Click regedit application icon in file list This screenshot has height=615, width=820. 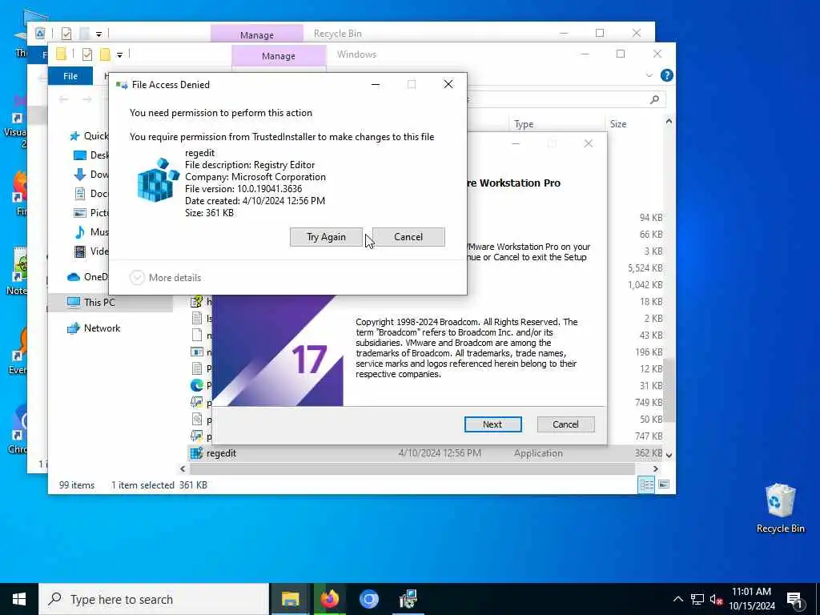(x=197, y=453)
